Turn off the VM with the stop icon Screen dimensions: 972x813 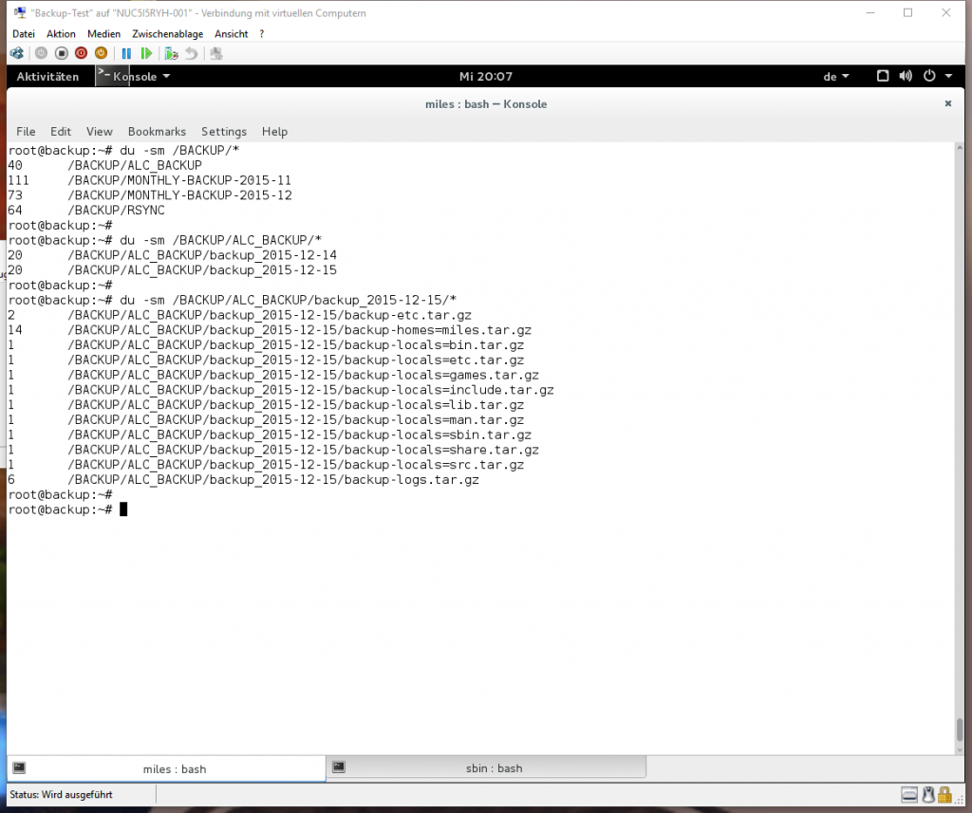(x=62, y=53)
